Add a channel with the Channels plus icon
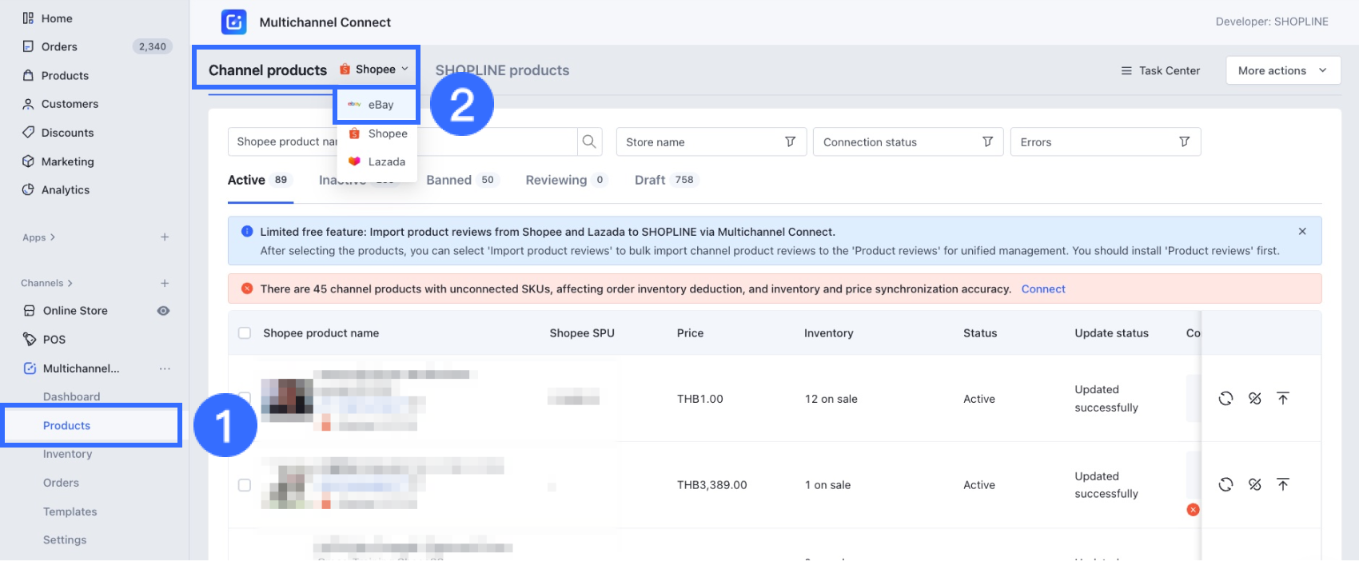This screenshot has height=561, width=1359. (165, 283)
